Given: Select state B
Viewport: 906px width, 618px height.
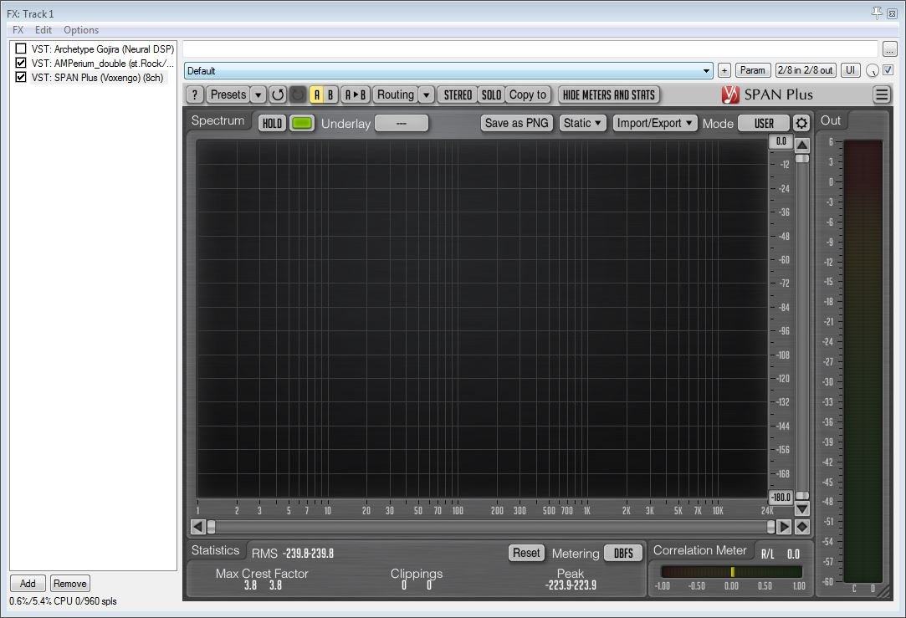Looking at the screenshot, I should (330, 94).
